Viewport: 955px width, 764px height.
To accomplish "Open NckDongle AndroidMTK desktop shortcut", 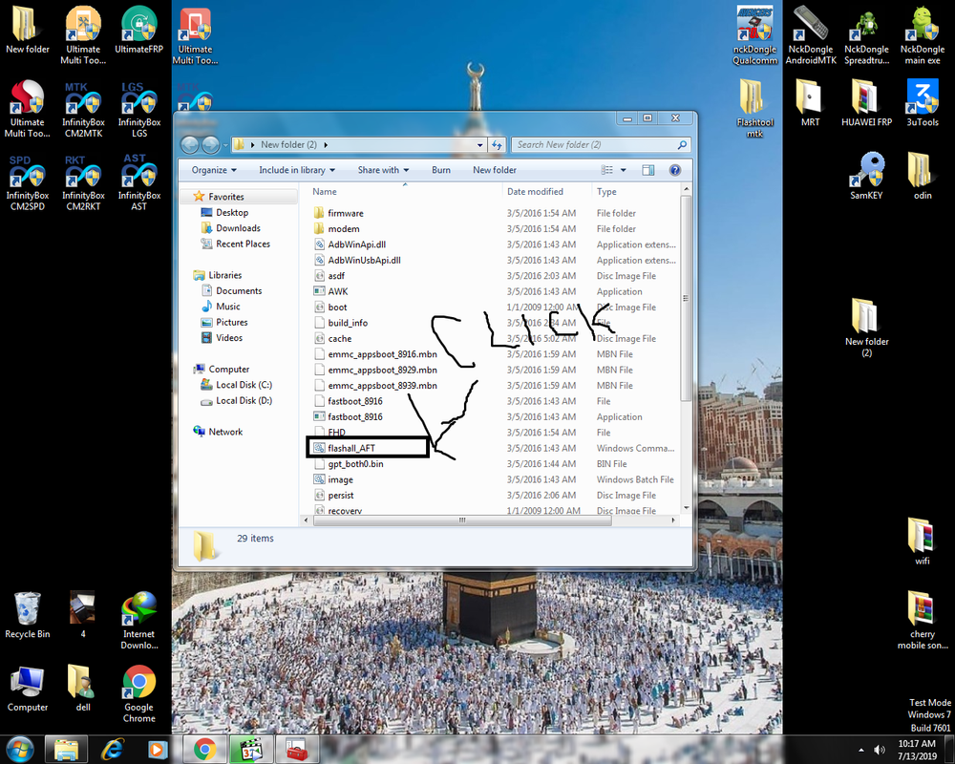I will (x=811, y=35).
